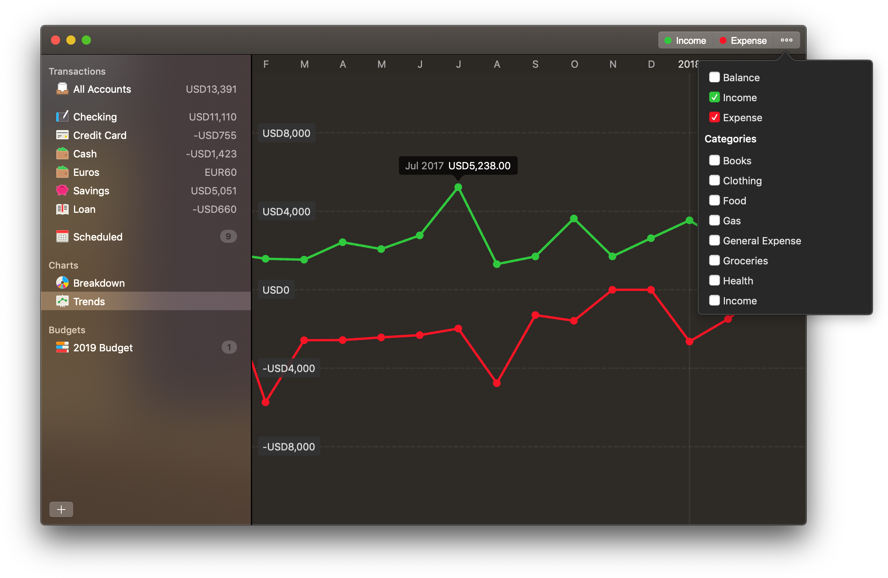Open the Savings account
This screenshot has height=578, width=888.
click(146, 190)
